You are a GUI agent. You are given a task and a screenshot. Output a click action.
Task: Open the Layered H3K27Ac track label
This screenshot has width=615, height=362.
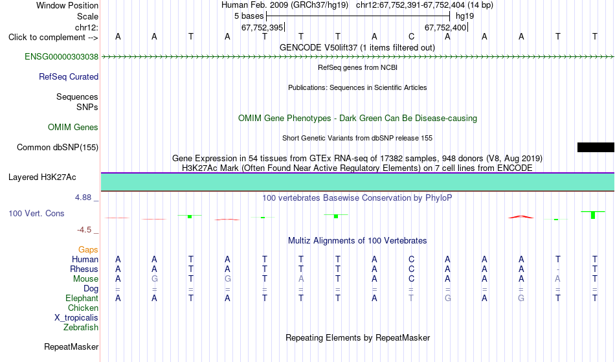point(42,177)
